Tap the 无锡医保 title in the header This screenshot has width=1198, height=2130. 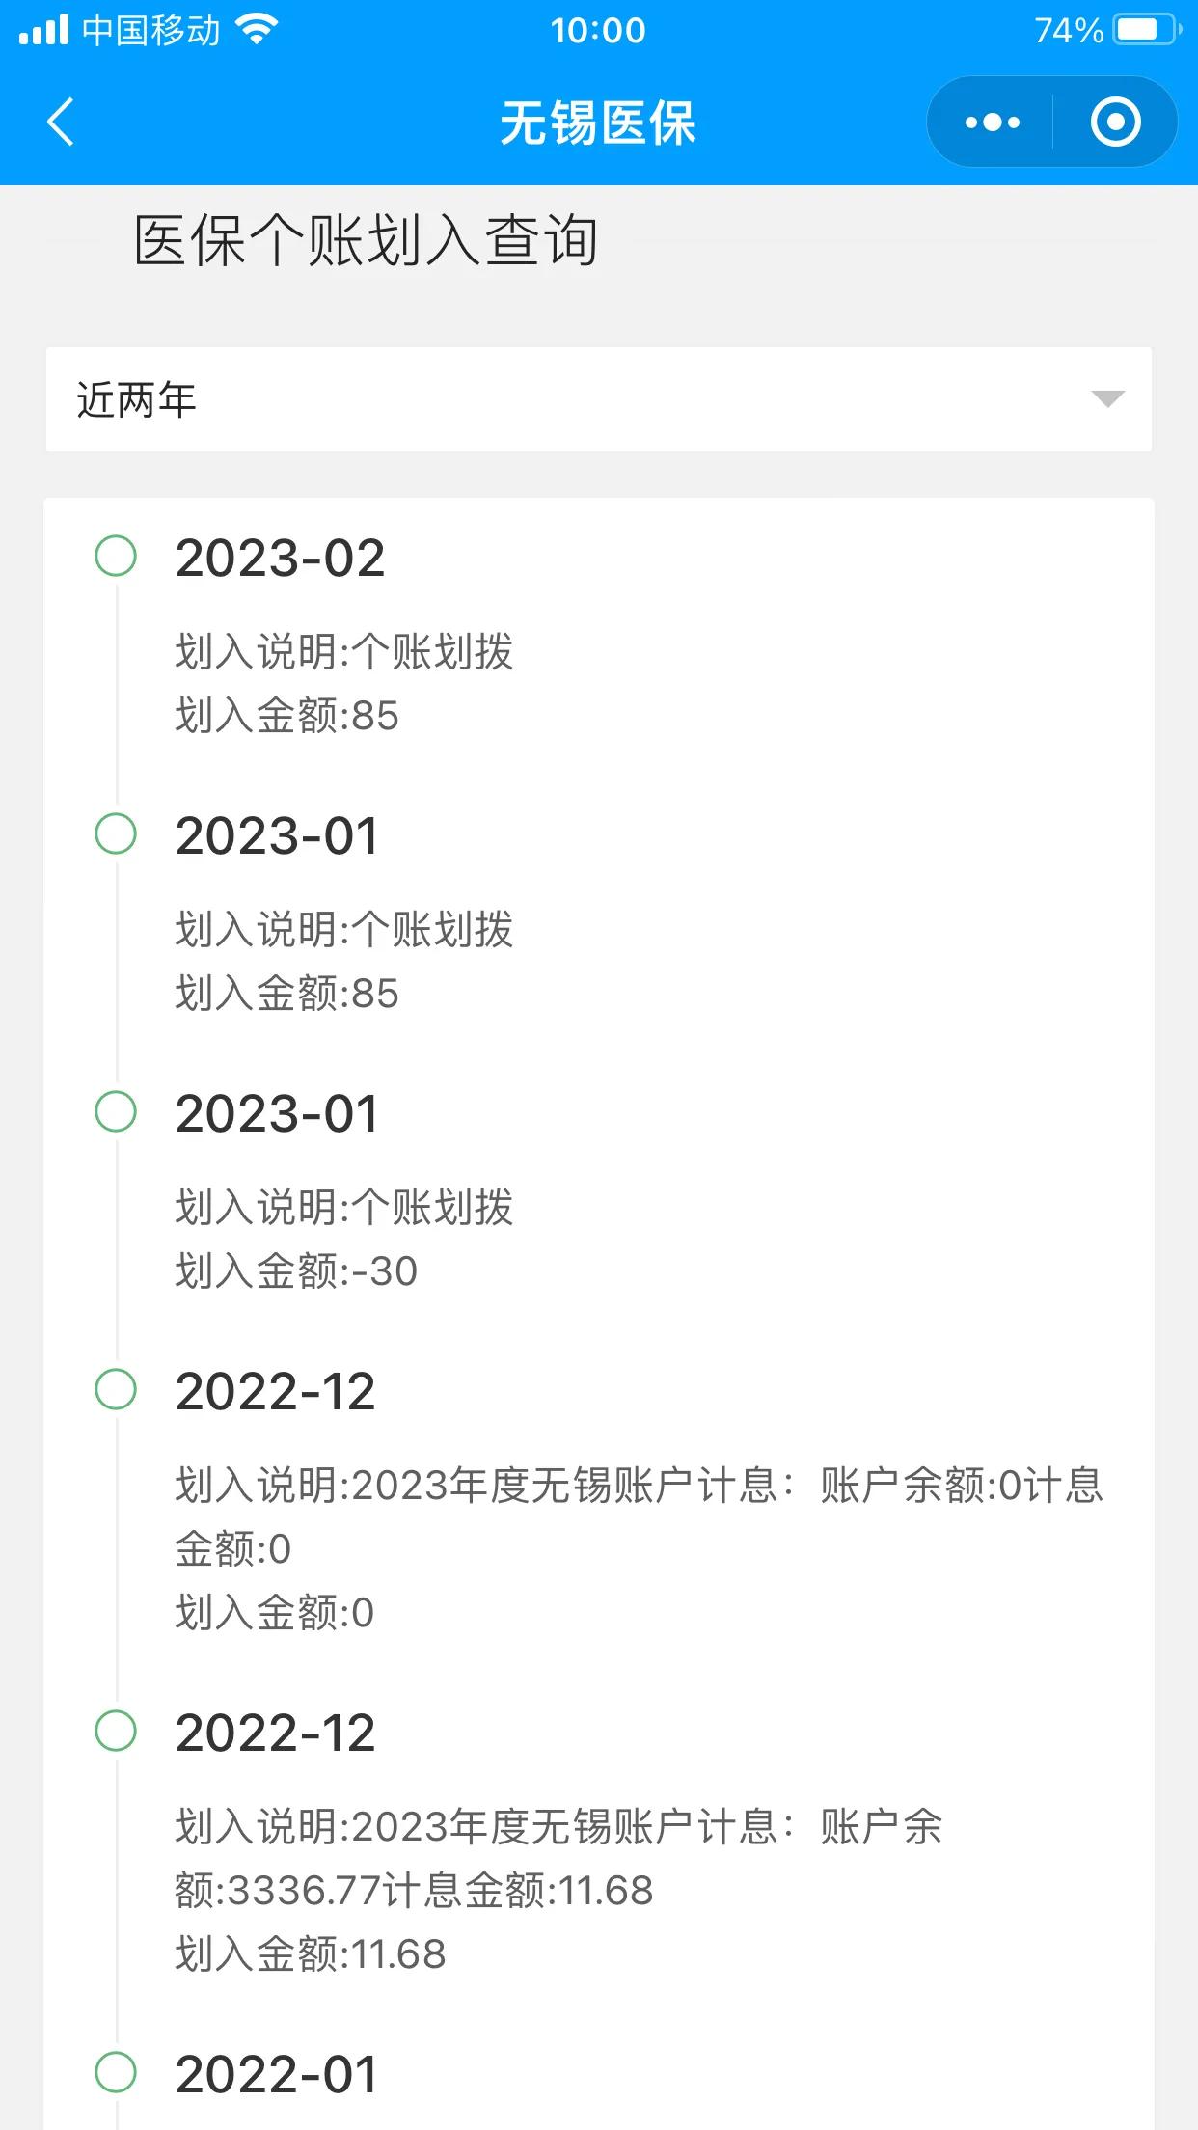pos(598,123)
